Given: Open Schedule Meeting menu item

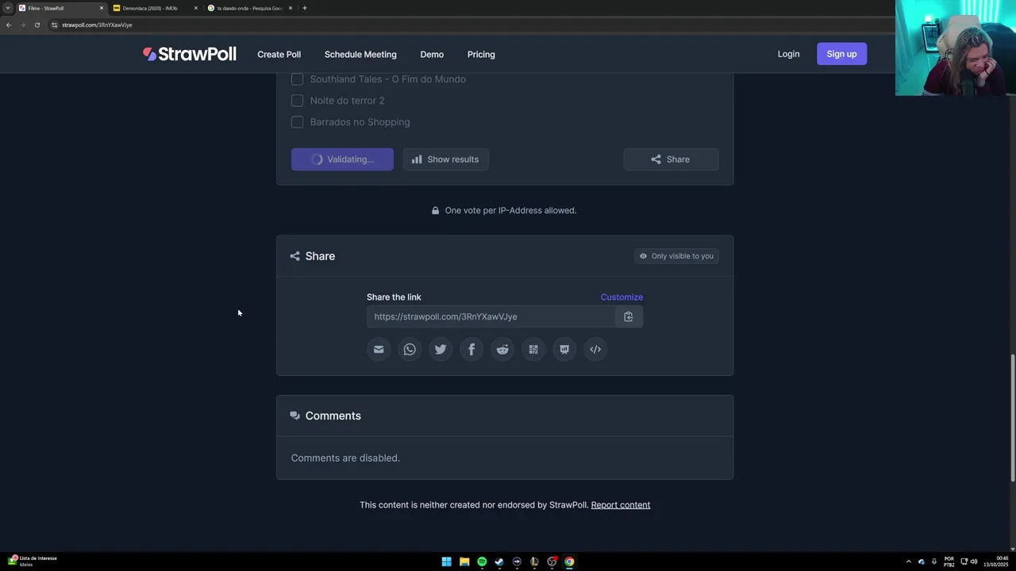Looking at the screenshot, I should pyautogui.click(x=360, y=54).
